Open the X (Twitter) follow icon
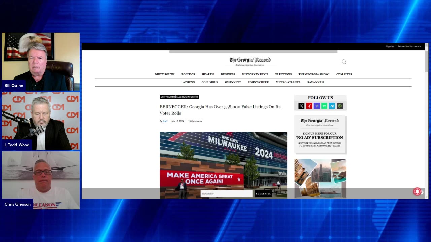431x242 pixels. click(x=301, y=106)
